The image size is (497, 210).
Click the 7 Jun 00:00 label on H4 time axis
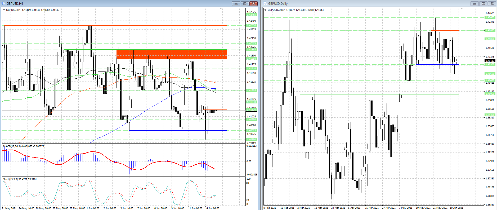(x=144, y=208)
